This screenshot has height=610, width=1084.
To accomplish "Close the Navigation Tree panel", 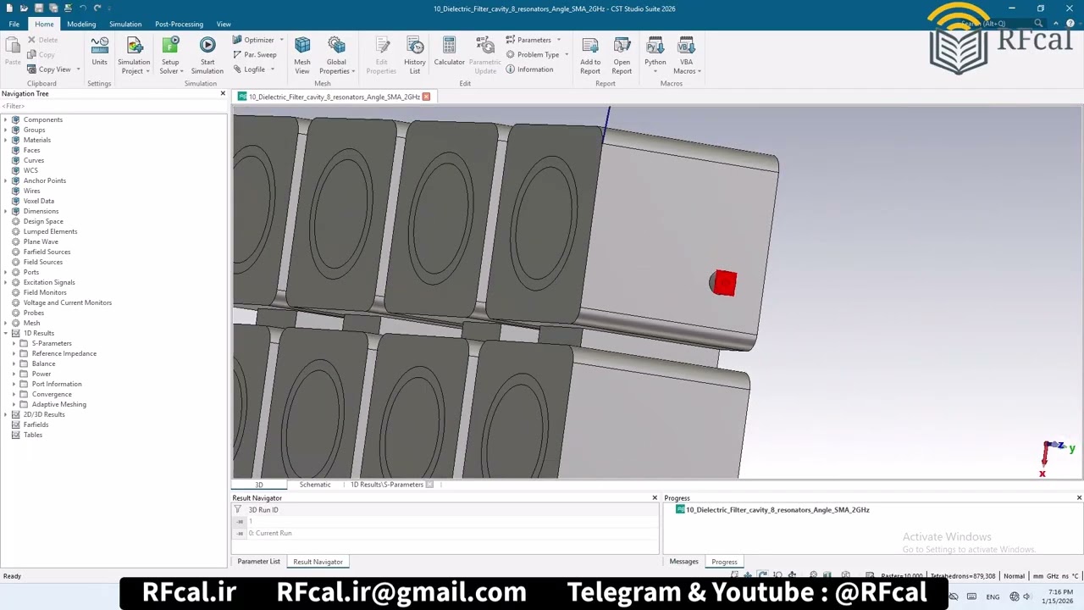I will click(x=223, y=93).
